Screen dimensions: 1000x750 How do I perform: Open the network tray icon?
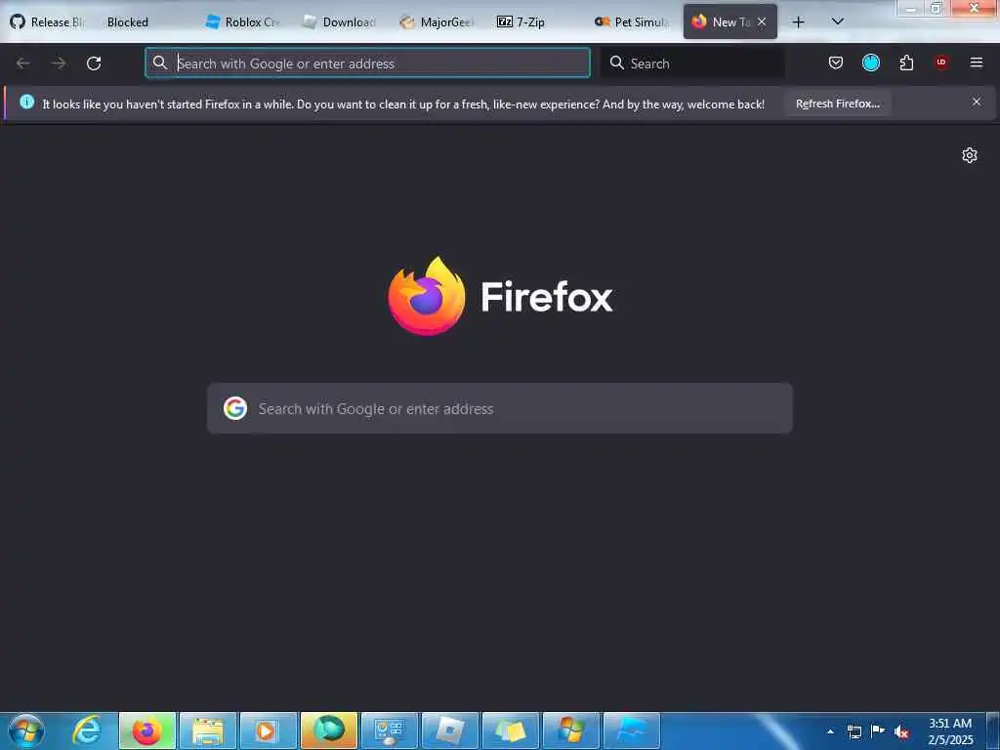pyautogui.click(x=854, y=731)
